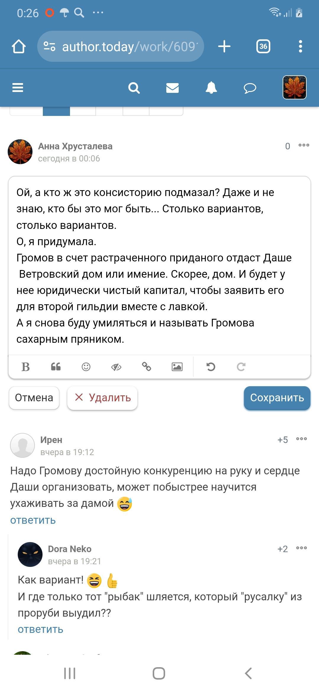This screenshot has height=692, width=319.
Task: Open private messages envelope icon
Action: [172, 88]
